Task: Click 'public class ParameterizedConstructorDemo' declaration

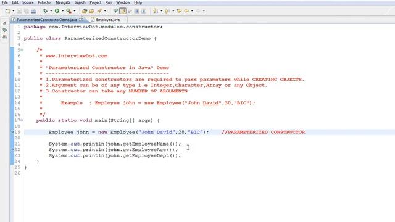Action: (x=87, y=38)
